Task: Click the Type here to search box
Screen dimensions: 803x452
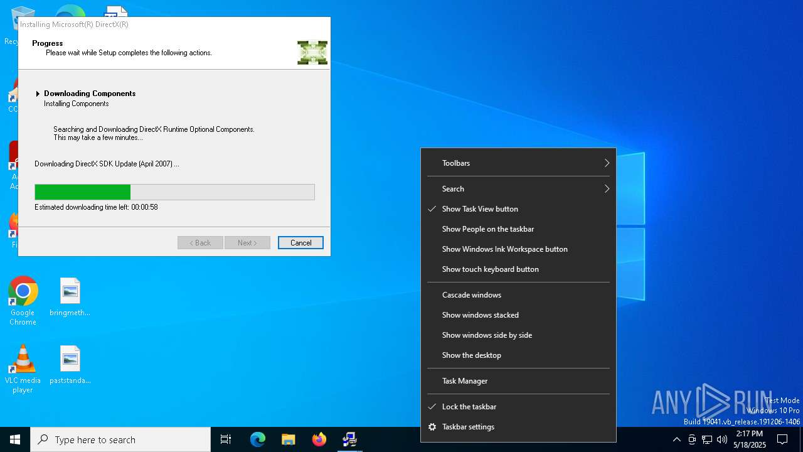Action: click(x=120, y=439)
